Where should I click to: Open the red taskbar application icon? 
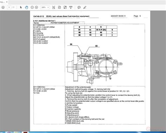25,132
